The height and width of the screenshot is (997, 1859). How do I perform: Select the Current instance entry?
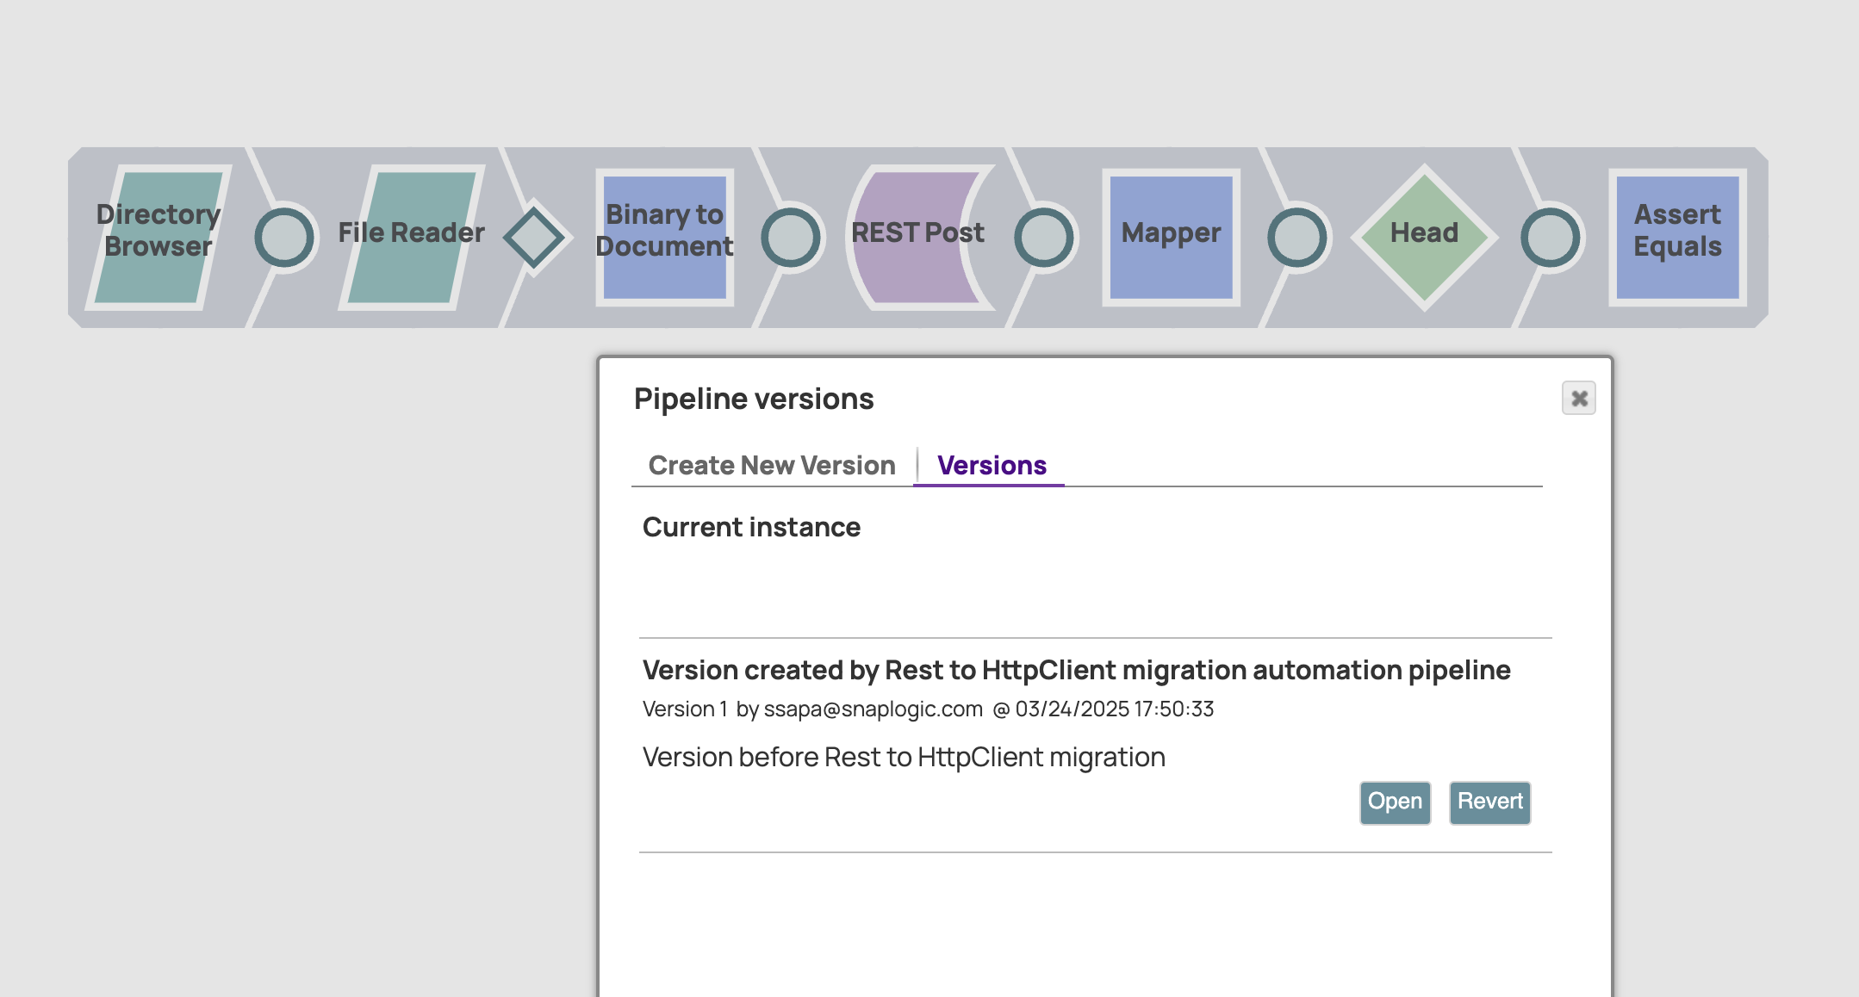point(750,527)
